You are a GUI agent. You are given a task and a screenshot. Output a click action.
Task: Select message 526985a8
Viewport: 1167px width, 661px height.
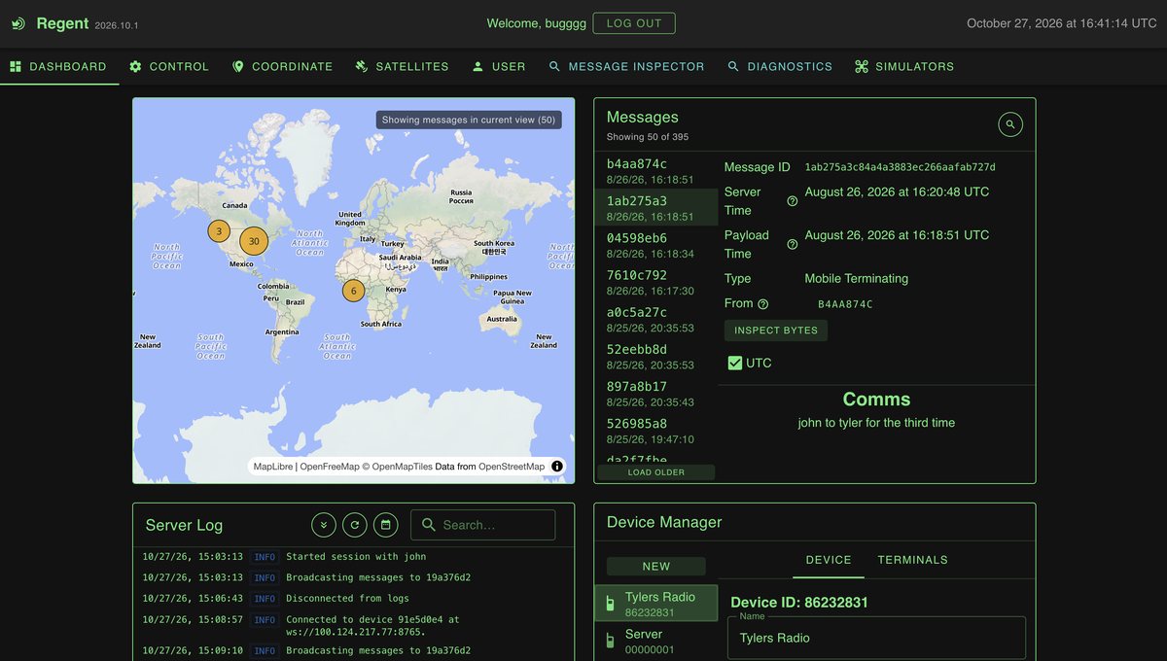pyautogui.click(x=655, y=431)
